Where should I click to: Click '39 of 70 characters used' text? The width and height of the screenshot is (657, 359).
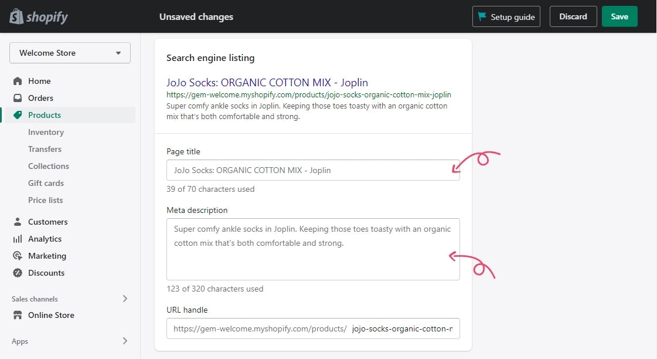click(210, 189)
